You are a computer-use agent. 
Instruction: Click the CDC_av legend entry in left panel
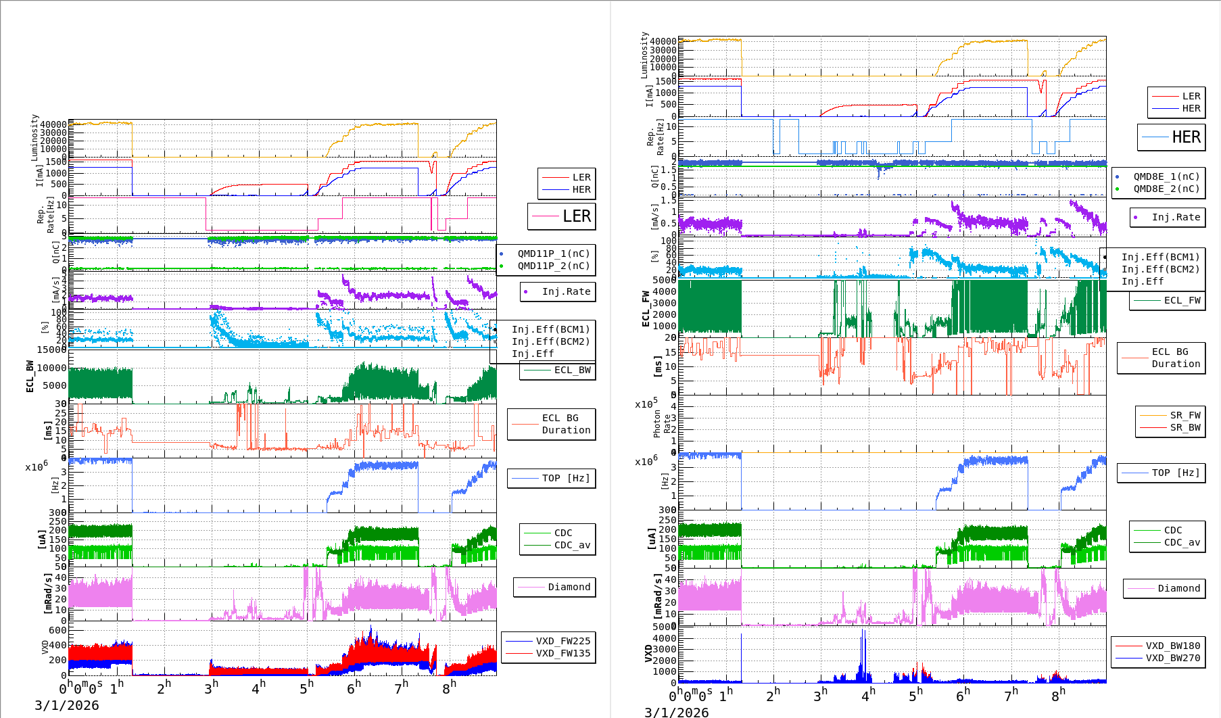pyautogui.click(x=572, y=545)
